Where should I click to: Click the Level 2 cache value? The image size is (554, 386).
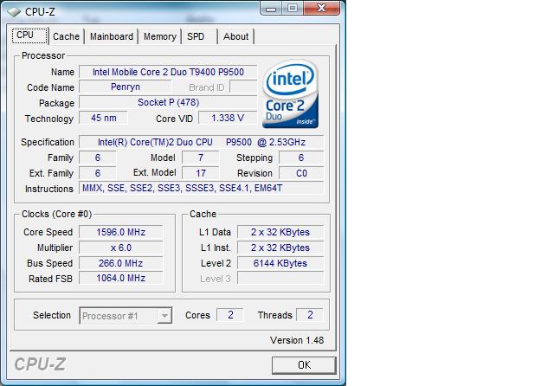(x=280, y=263)
